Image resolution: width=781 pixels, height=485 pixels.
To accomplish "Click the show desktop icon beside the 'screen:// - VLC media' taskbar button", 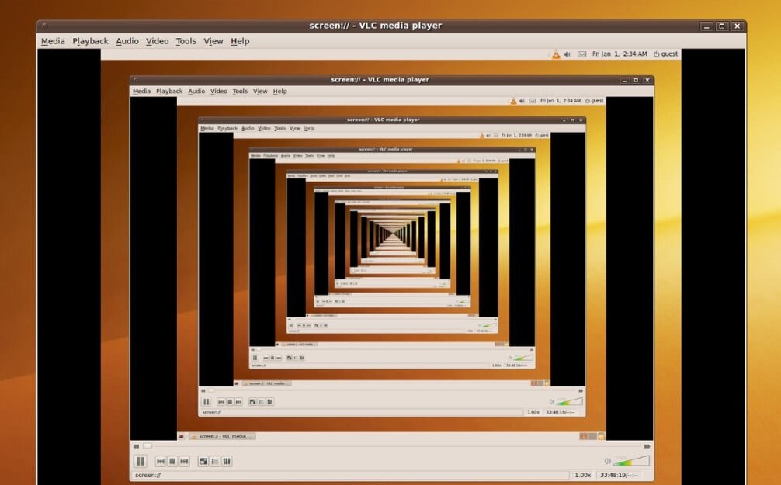I will 182,436.
